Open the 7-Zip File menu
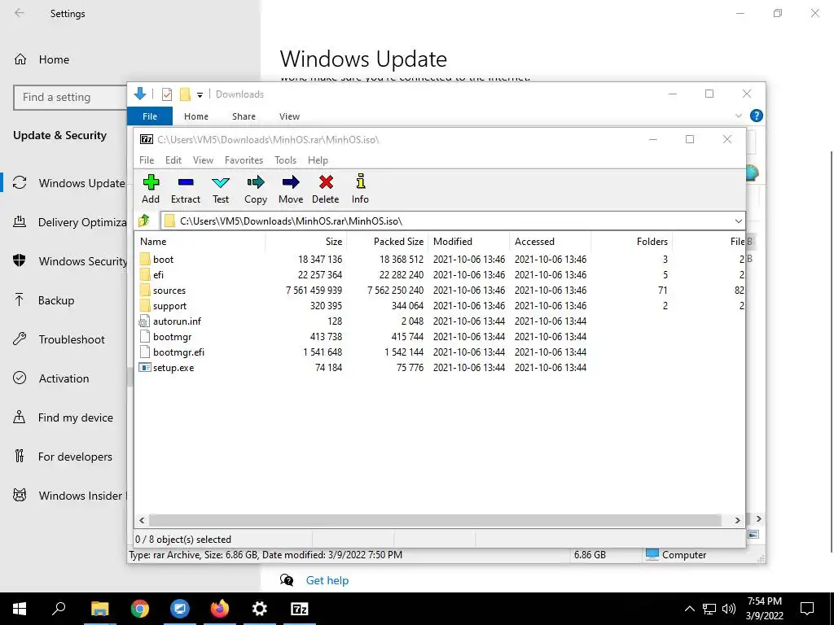 (x=147, y=160)
